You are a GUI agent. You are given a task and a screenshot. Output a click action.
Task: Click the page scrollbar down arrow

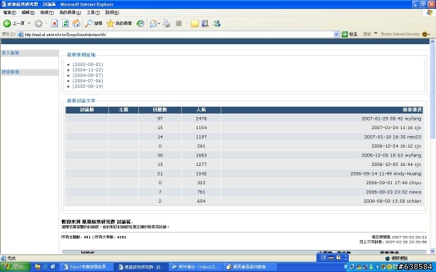pyautogui.click(x=433, y=251)
